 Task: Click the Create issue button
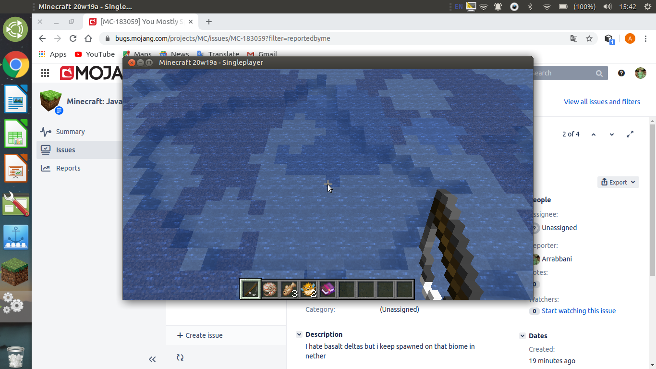(200, 335)
